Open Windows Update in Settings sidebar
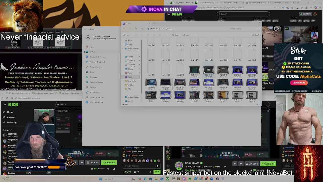Image resolution: width=323 pixels, height=182 pixels. [96, 102]
